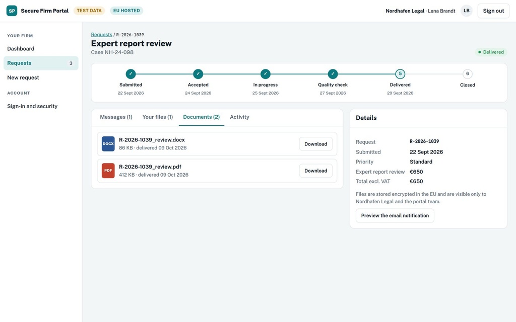Open Requests in the sidebar
Screen dimensions: 516x322
click(41, 63)
